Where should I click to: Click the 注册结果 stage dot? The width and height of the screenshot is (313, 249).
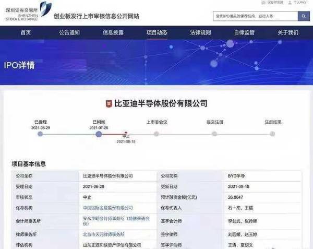pyautogui.click(x=272, y=134)
